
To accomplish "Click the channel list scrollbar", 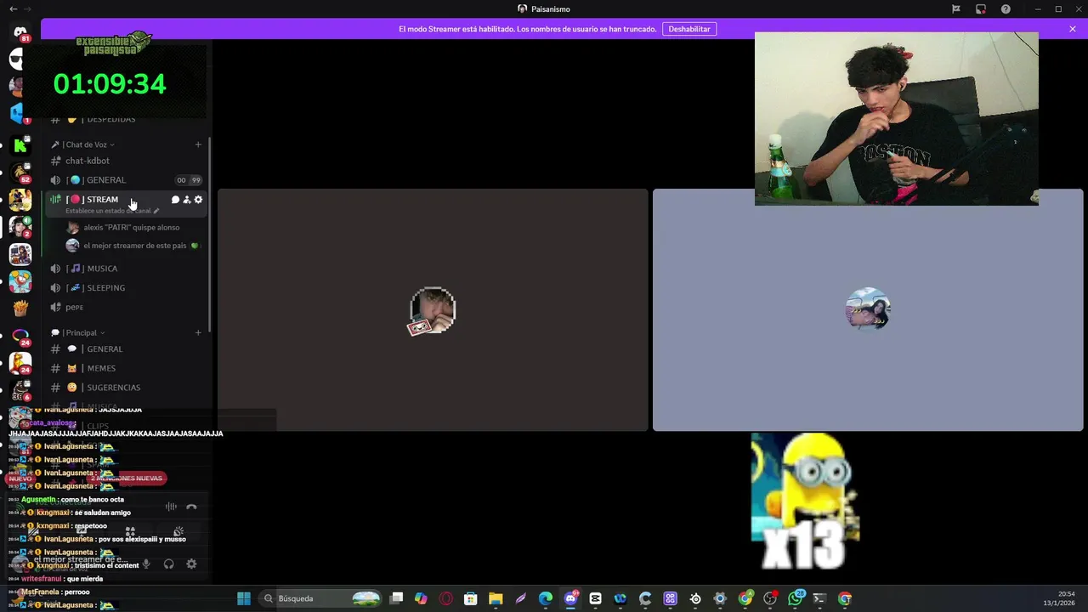I will [209, 234].
